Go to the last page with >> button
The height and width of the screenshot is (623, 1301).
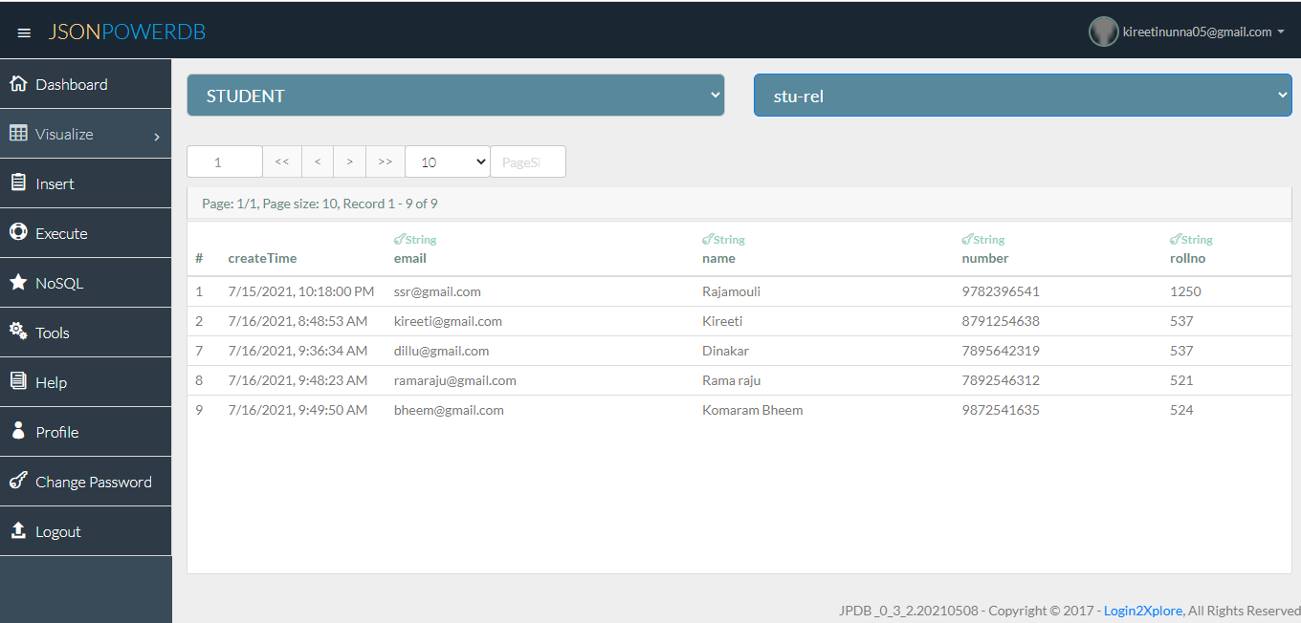[x=385, y=161]
